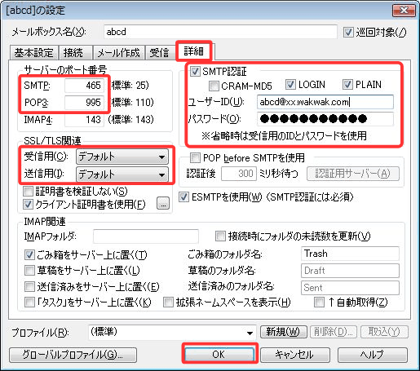Open グローバルプロファイル settings

point(73,355)
